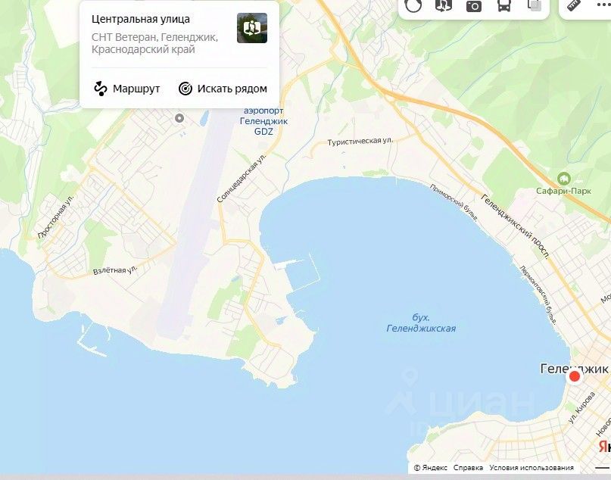Select the ruler distance tool
Screen dimensions: 611x480
click(574, 5)
